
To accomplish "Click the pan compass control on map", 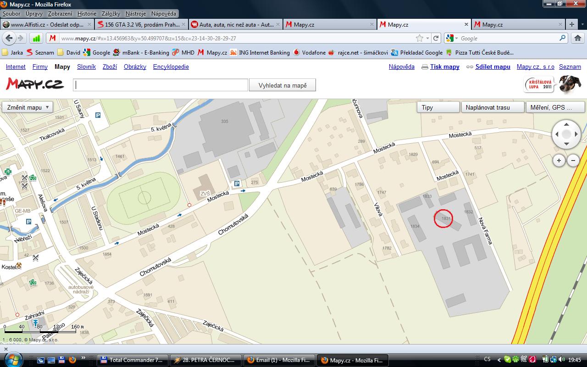I will (566, 134).
